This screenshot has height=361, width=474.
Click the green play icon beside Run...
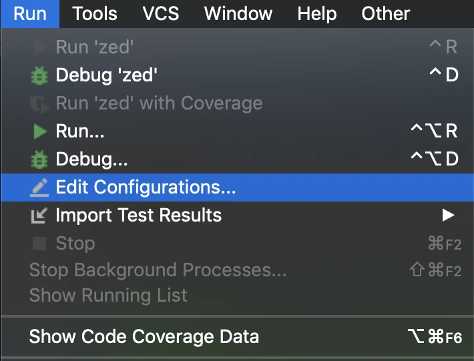pos(39,132)
